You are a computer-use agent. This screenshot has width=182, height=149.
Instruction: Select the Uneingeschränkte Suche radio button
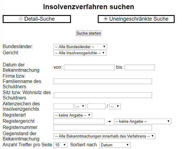point(106,19)
